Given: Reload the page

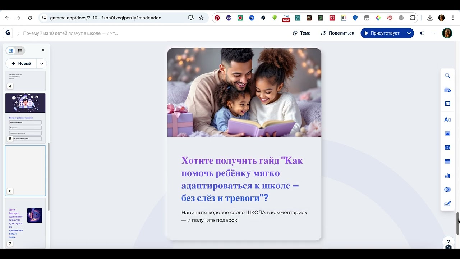Looking at the screenshot, I should (x=30, y=18).
